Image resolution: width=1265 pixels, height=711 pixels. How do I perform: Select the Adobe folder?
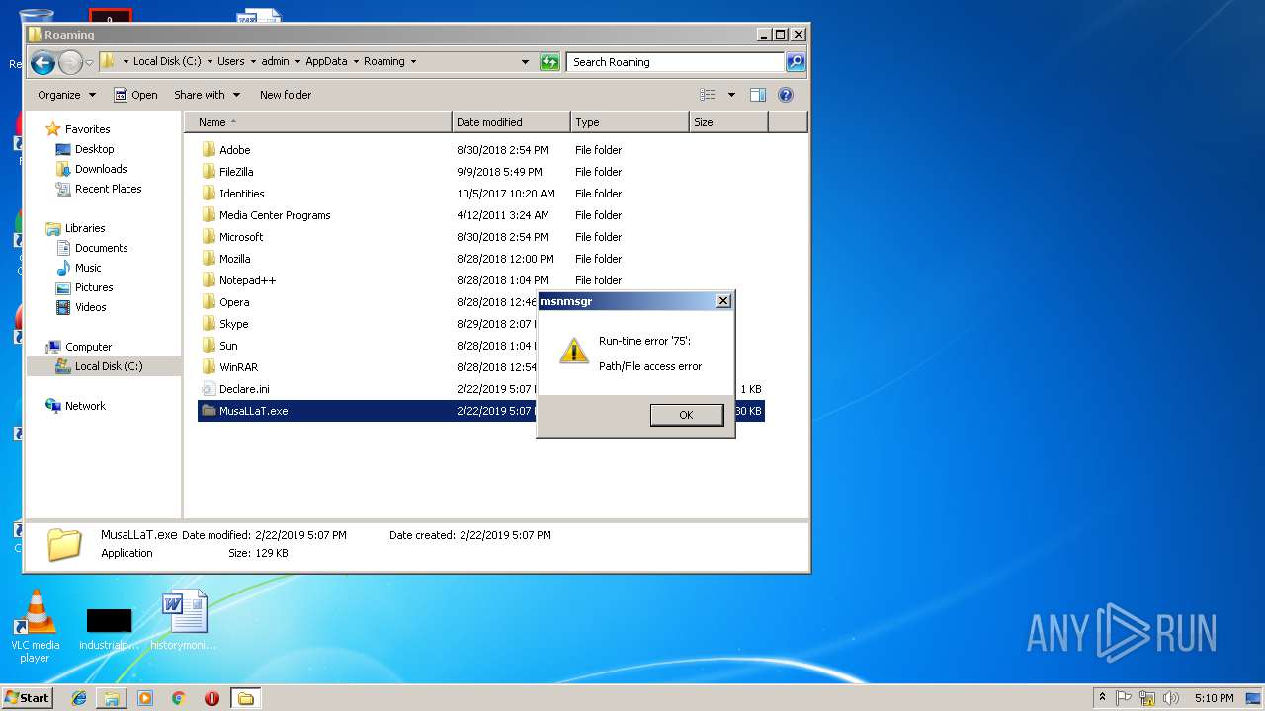234,150
